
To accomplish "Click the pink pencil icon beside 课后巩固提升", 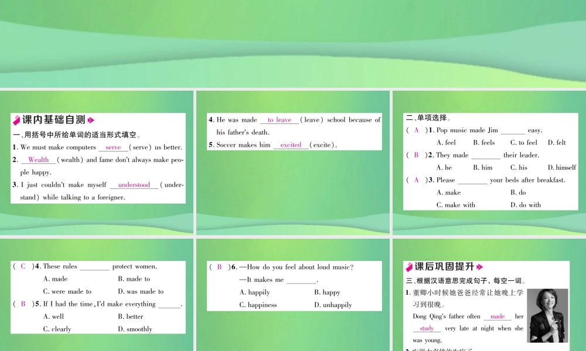I will 409,267.
